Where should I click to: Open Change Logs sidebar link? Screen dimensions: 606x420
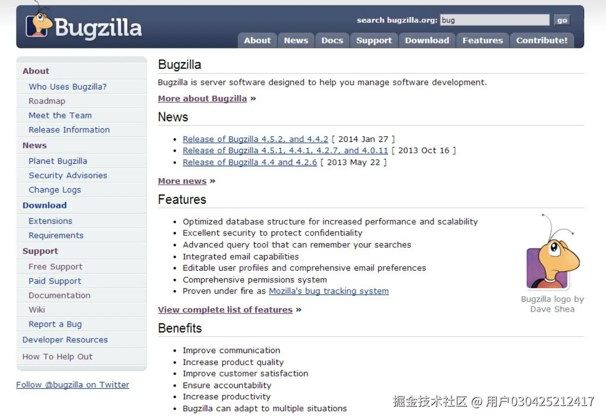pyautogui.click(x=55, y=190)
